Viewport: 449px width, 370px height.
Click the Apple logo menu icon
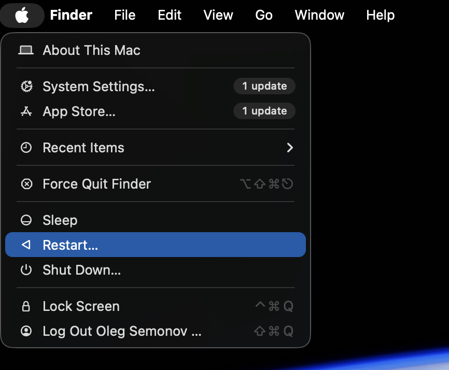pos(22,16)
